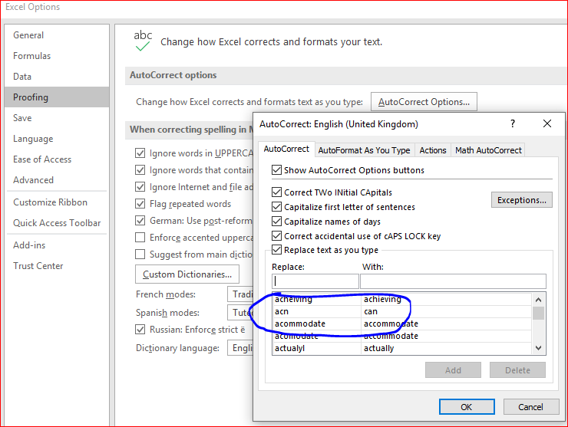Close the AutoCorrect dialog
Viewport: 568px width, 427px height.
click(547, 123)
